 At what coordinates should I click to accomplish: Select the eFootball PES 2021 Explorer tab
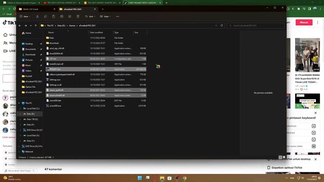[77, 9]
